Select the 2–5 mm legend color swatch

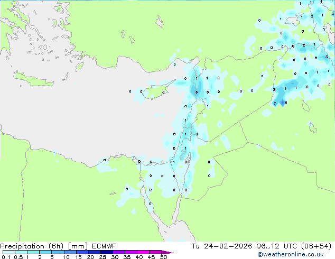(x=45, y=252)
